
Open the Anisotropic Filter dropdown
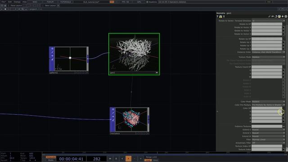268,143
